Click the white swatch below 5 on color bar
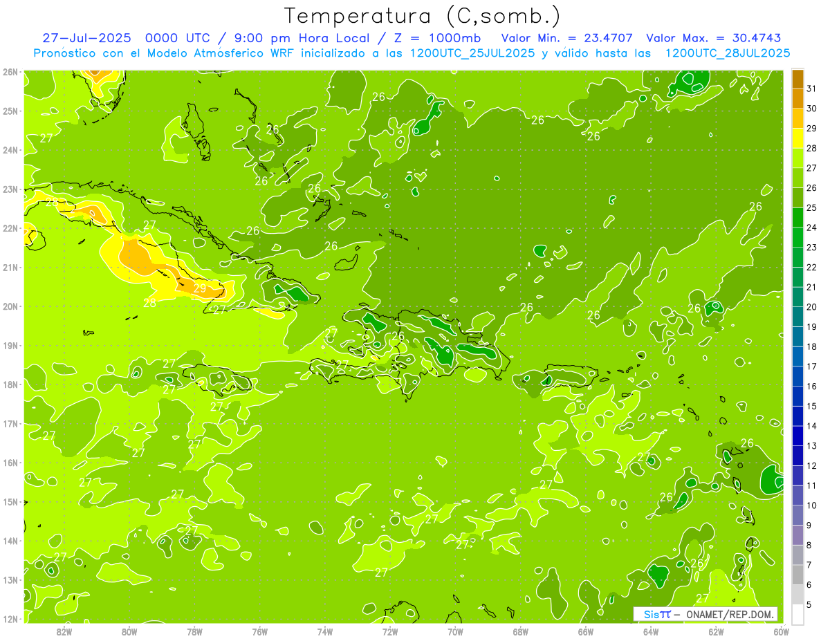 [797, 614]
